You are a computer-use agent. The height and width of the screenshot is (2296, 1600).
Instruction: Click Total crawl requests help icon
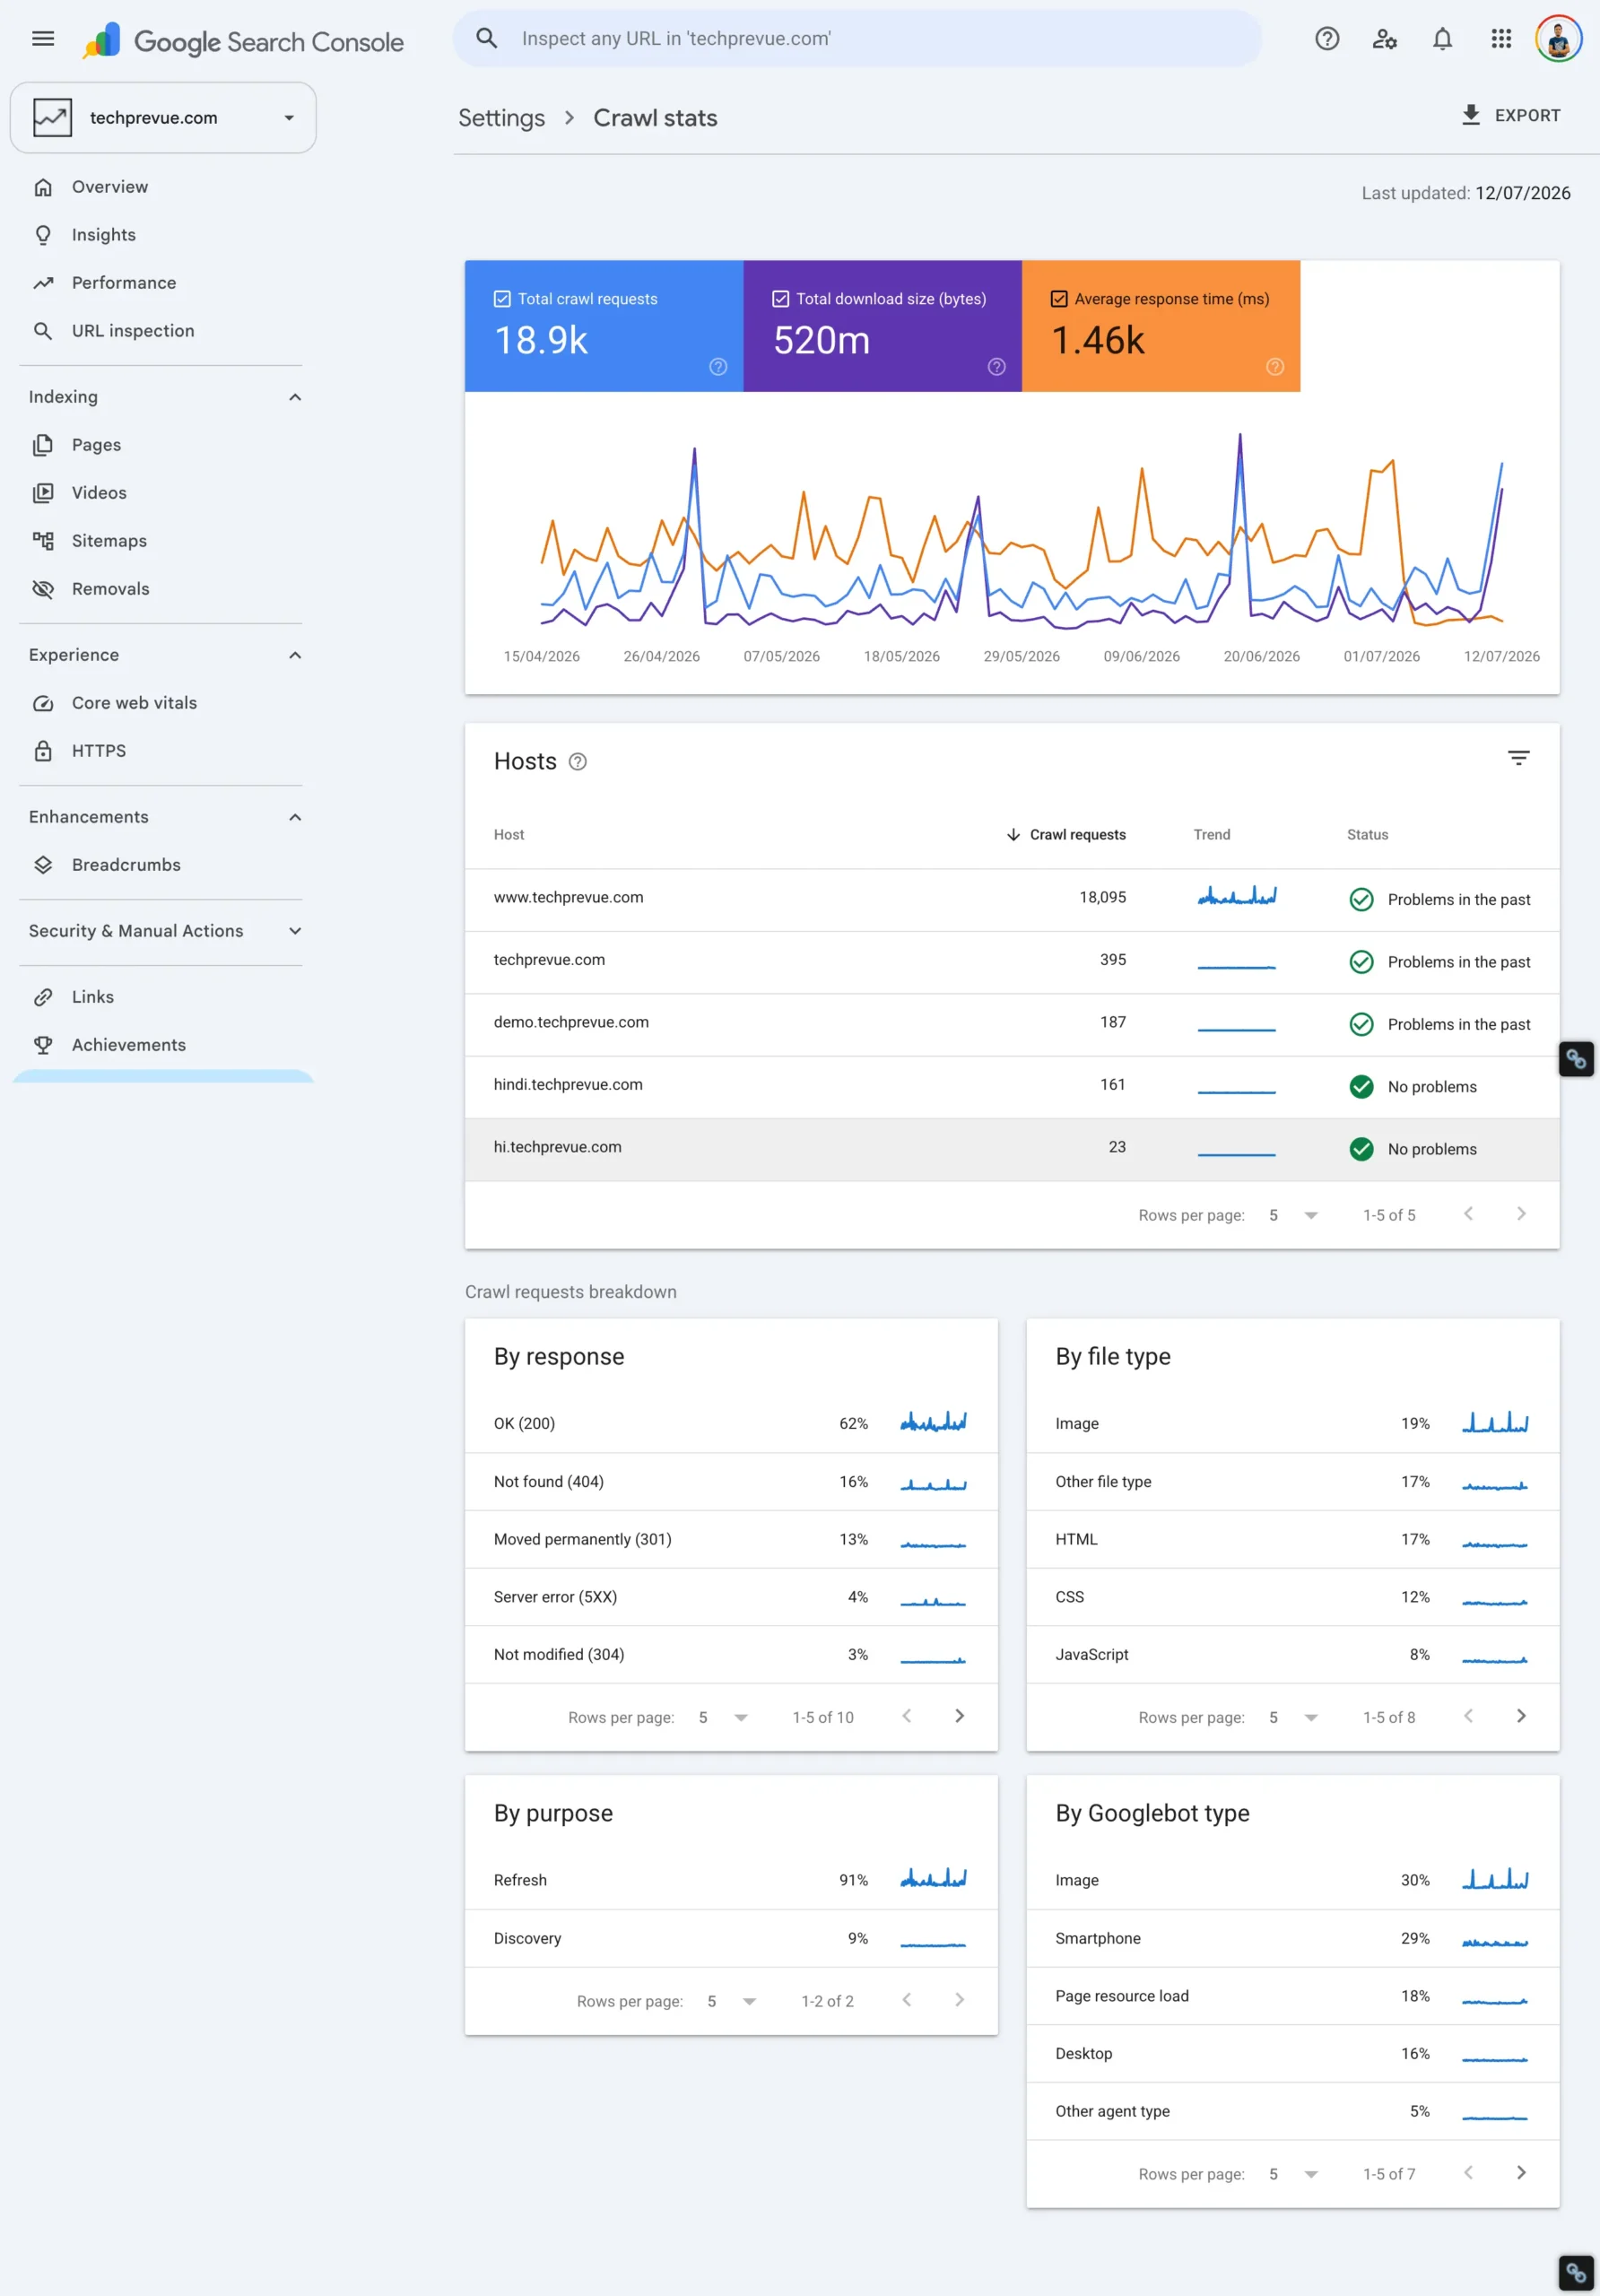pos(718,367)
